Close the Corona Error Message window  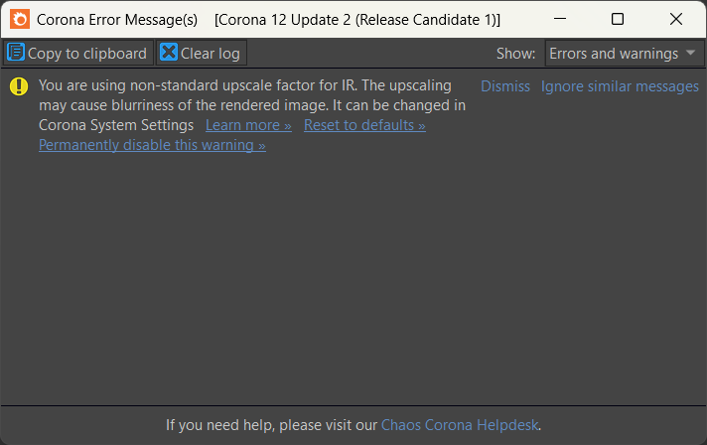click(676, 19)
